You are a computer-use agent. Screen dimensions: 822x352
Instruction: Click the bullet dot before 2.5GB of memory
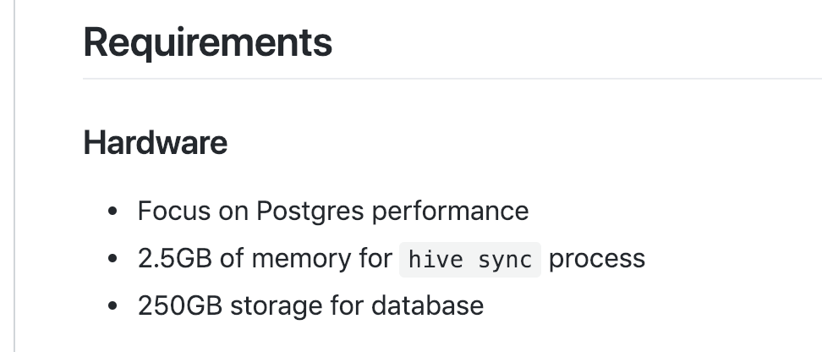pyautogui.click(x=113, y=259)
